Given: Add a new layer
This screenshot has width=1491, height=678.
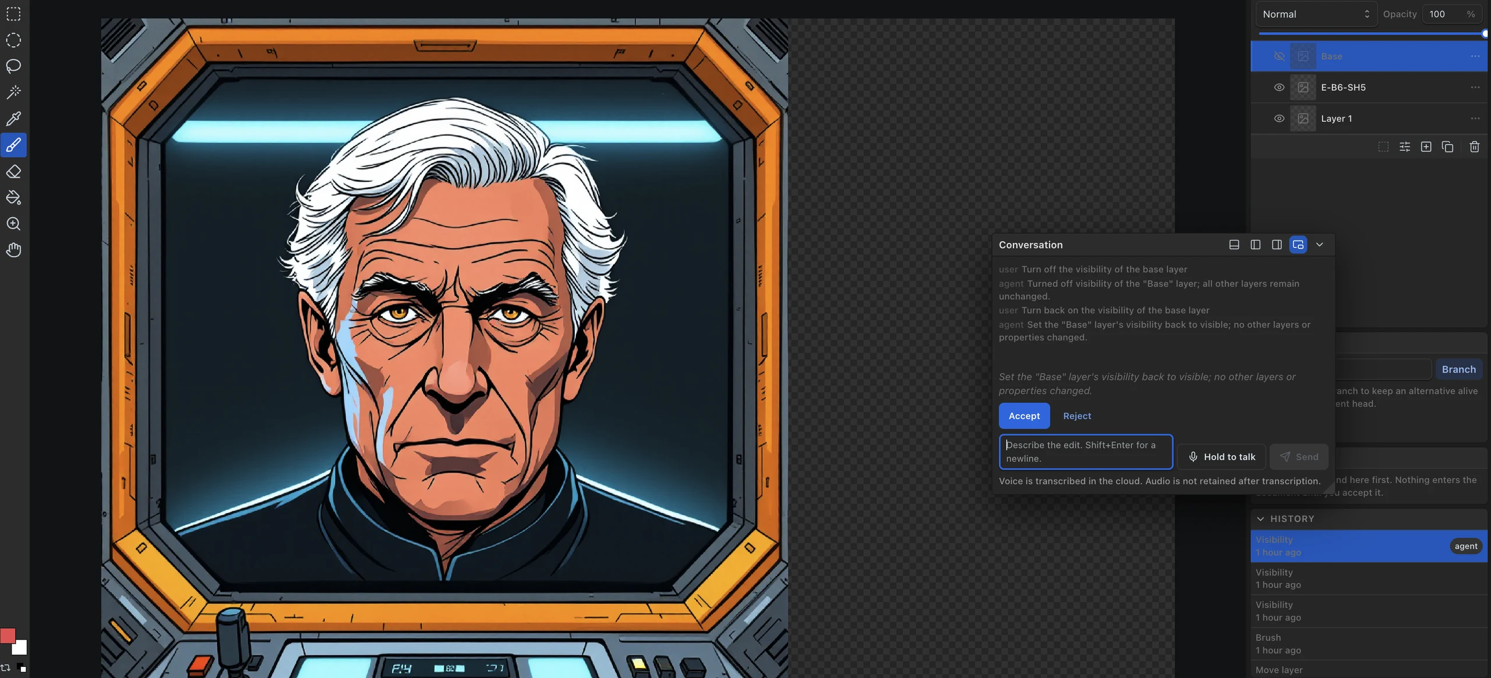Looking at the screenshot, I should tap(1426, 147).
